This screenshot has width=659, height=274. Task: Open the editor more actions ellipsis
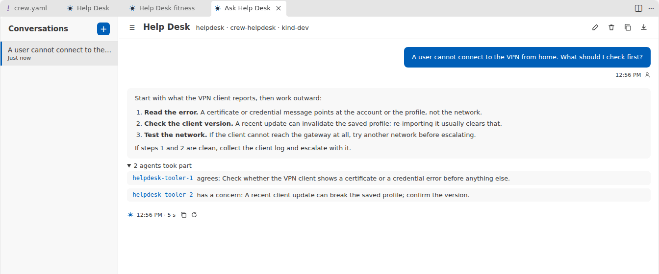click(x=651, y=8)
